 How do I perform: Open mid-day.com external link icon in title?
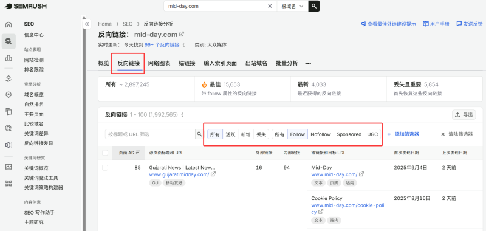point(182,34)
